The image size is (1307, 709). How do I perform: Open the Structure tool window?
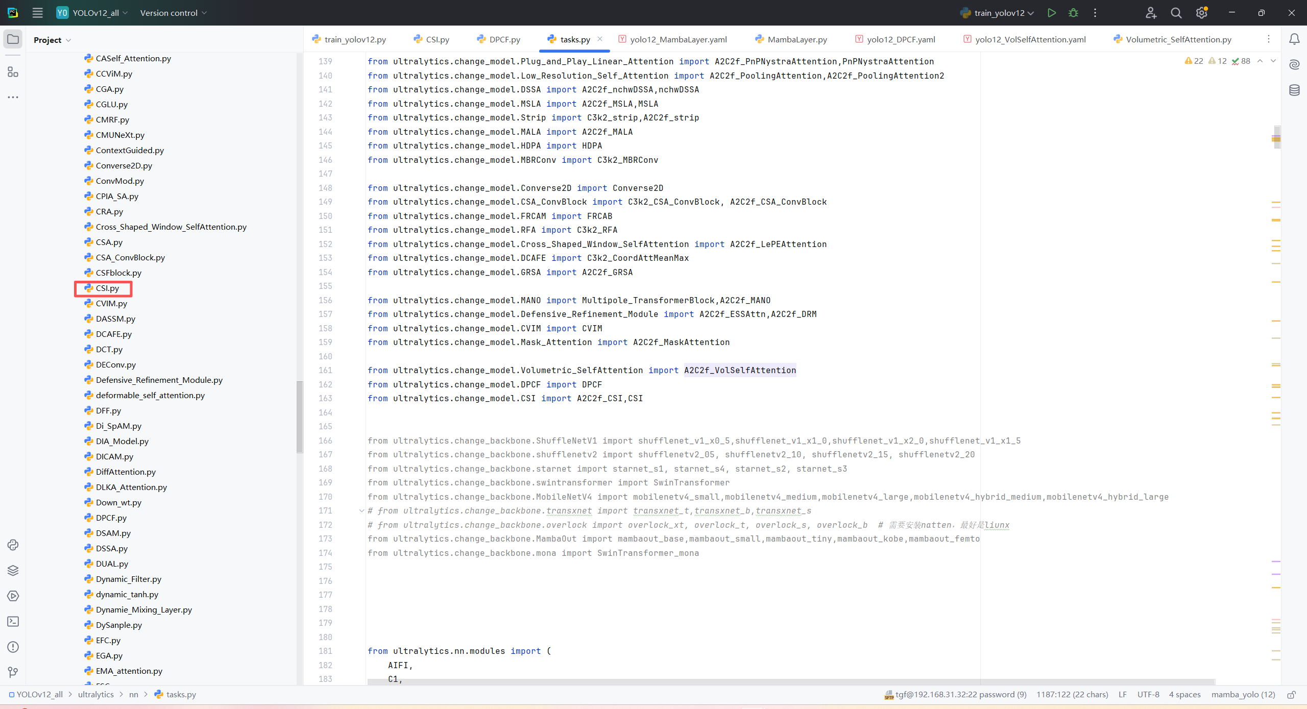(x=13, y=72)
